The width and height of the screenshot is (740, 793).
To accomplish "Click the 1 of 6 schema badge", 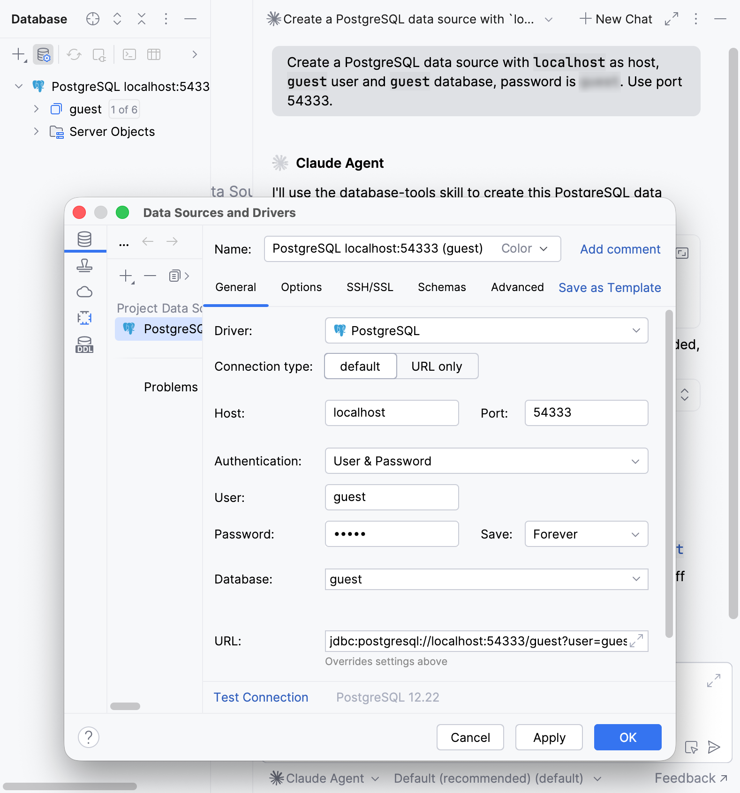I will (x=124, y=109).
